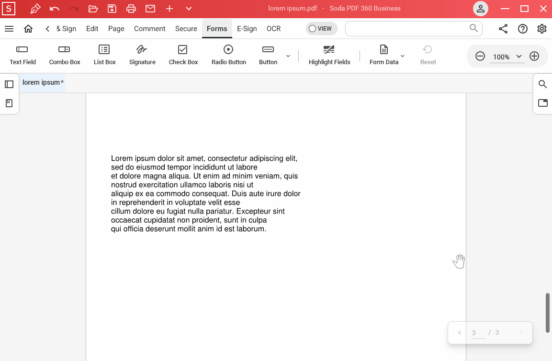Click the Reset form button
This screenshot has width=552, height=361.
pyautogui.click(x=428, y=55)
